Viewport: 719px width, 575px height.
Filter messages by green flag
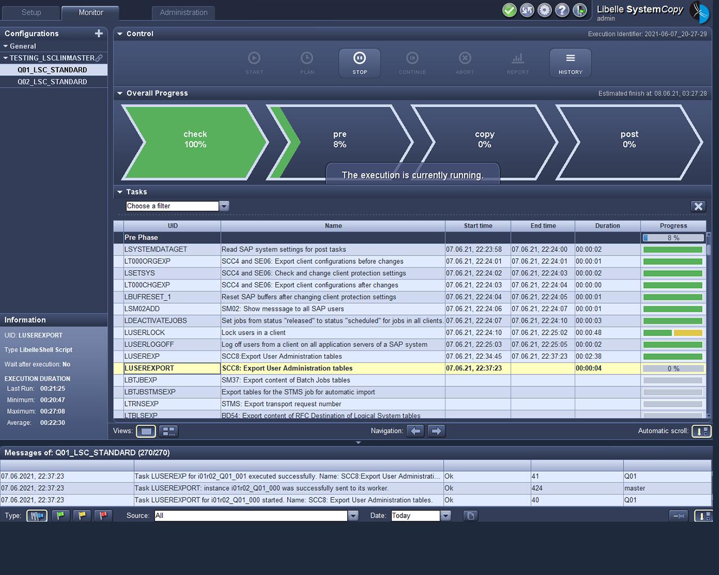pos(61,515)
